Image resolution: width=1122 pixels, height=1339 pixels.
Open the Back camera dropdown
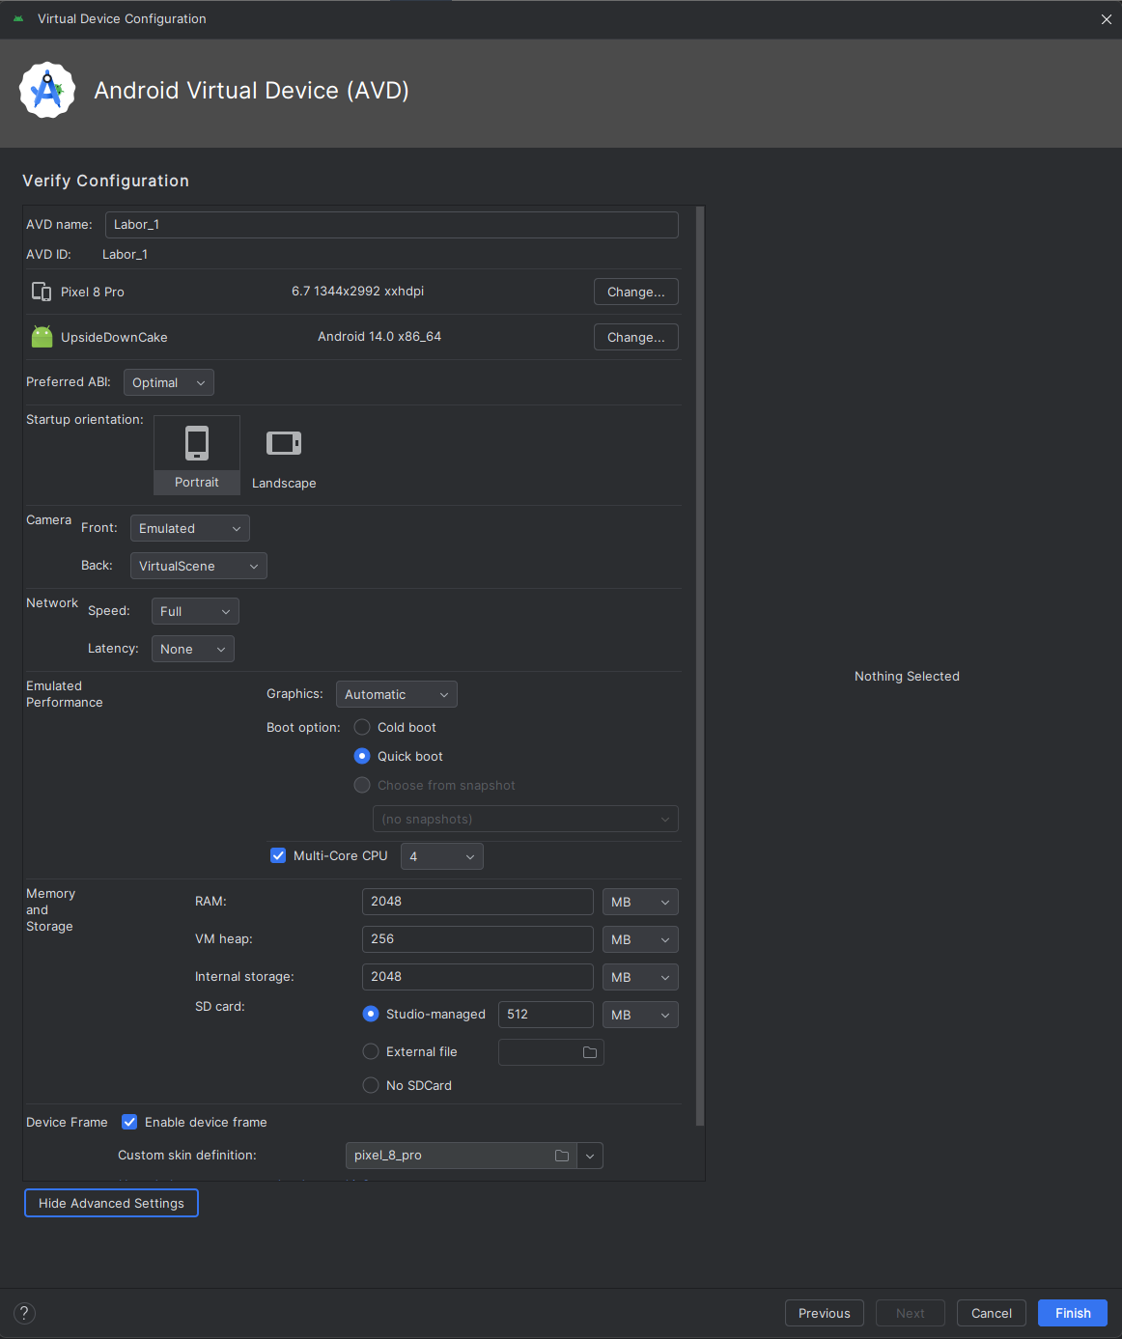(x=199, y=566)
